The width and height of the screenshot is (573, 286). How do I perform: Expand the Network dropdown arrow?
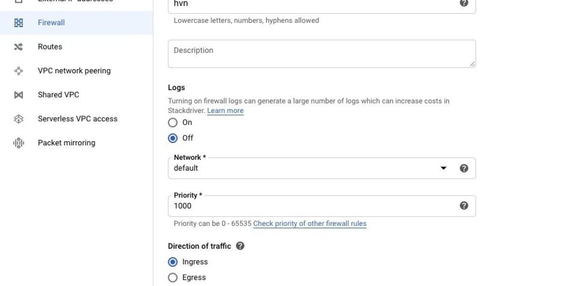444,168
